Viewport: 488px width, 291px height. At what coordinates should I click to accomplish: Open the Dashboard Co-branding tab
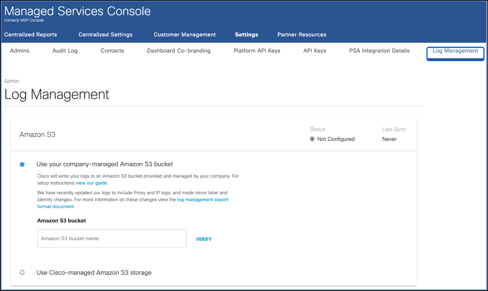point(179,51)
